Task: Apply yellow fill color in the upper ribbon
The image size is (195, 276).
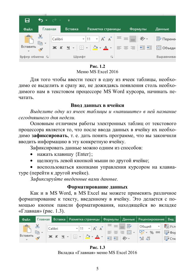Action: pos(95,48)
